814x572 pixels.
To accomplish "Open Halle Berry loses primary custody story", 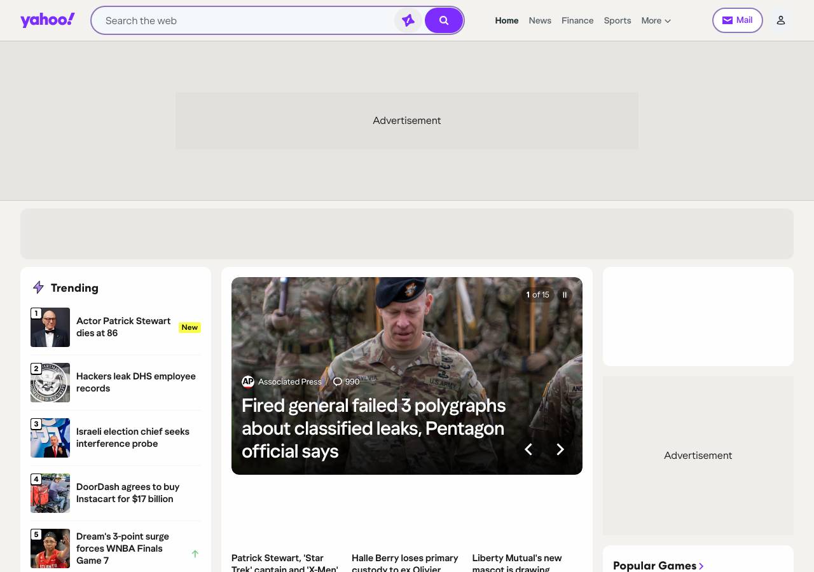I will (405, 562).
